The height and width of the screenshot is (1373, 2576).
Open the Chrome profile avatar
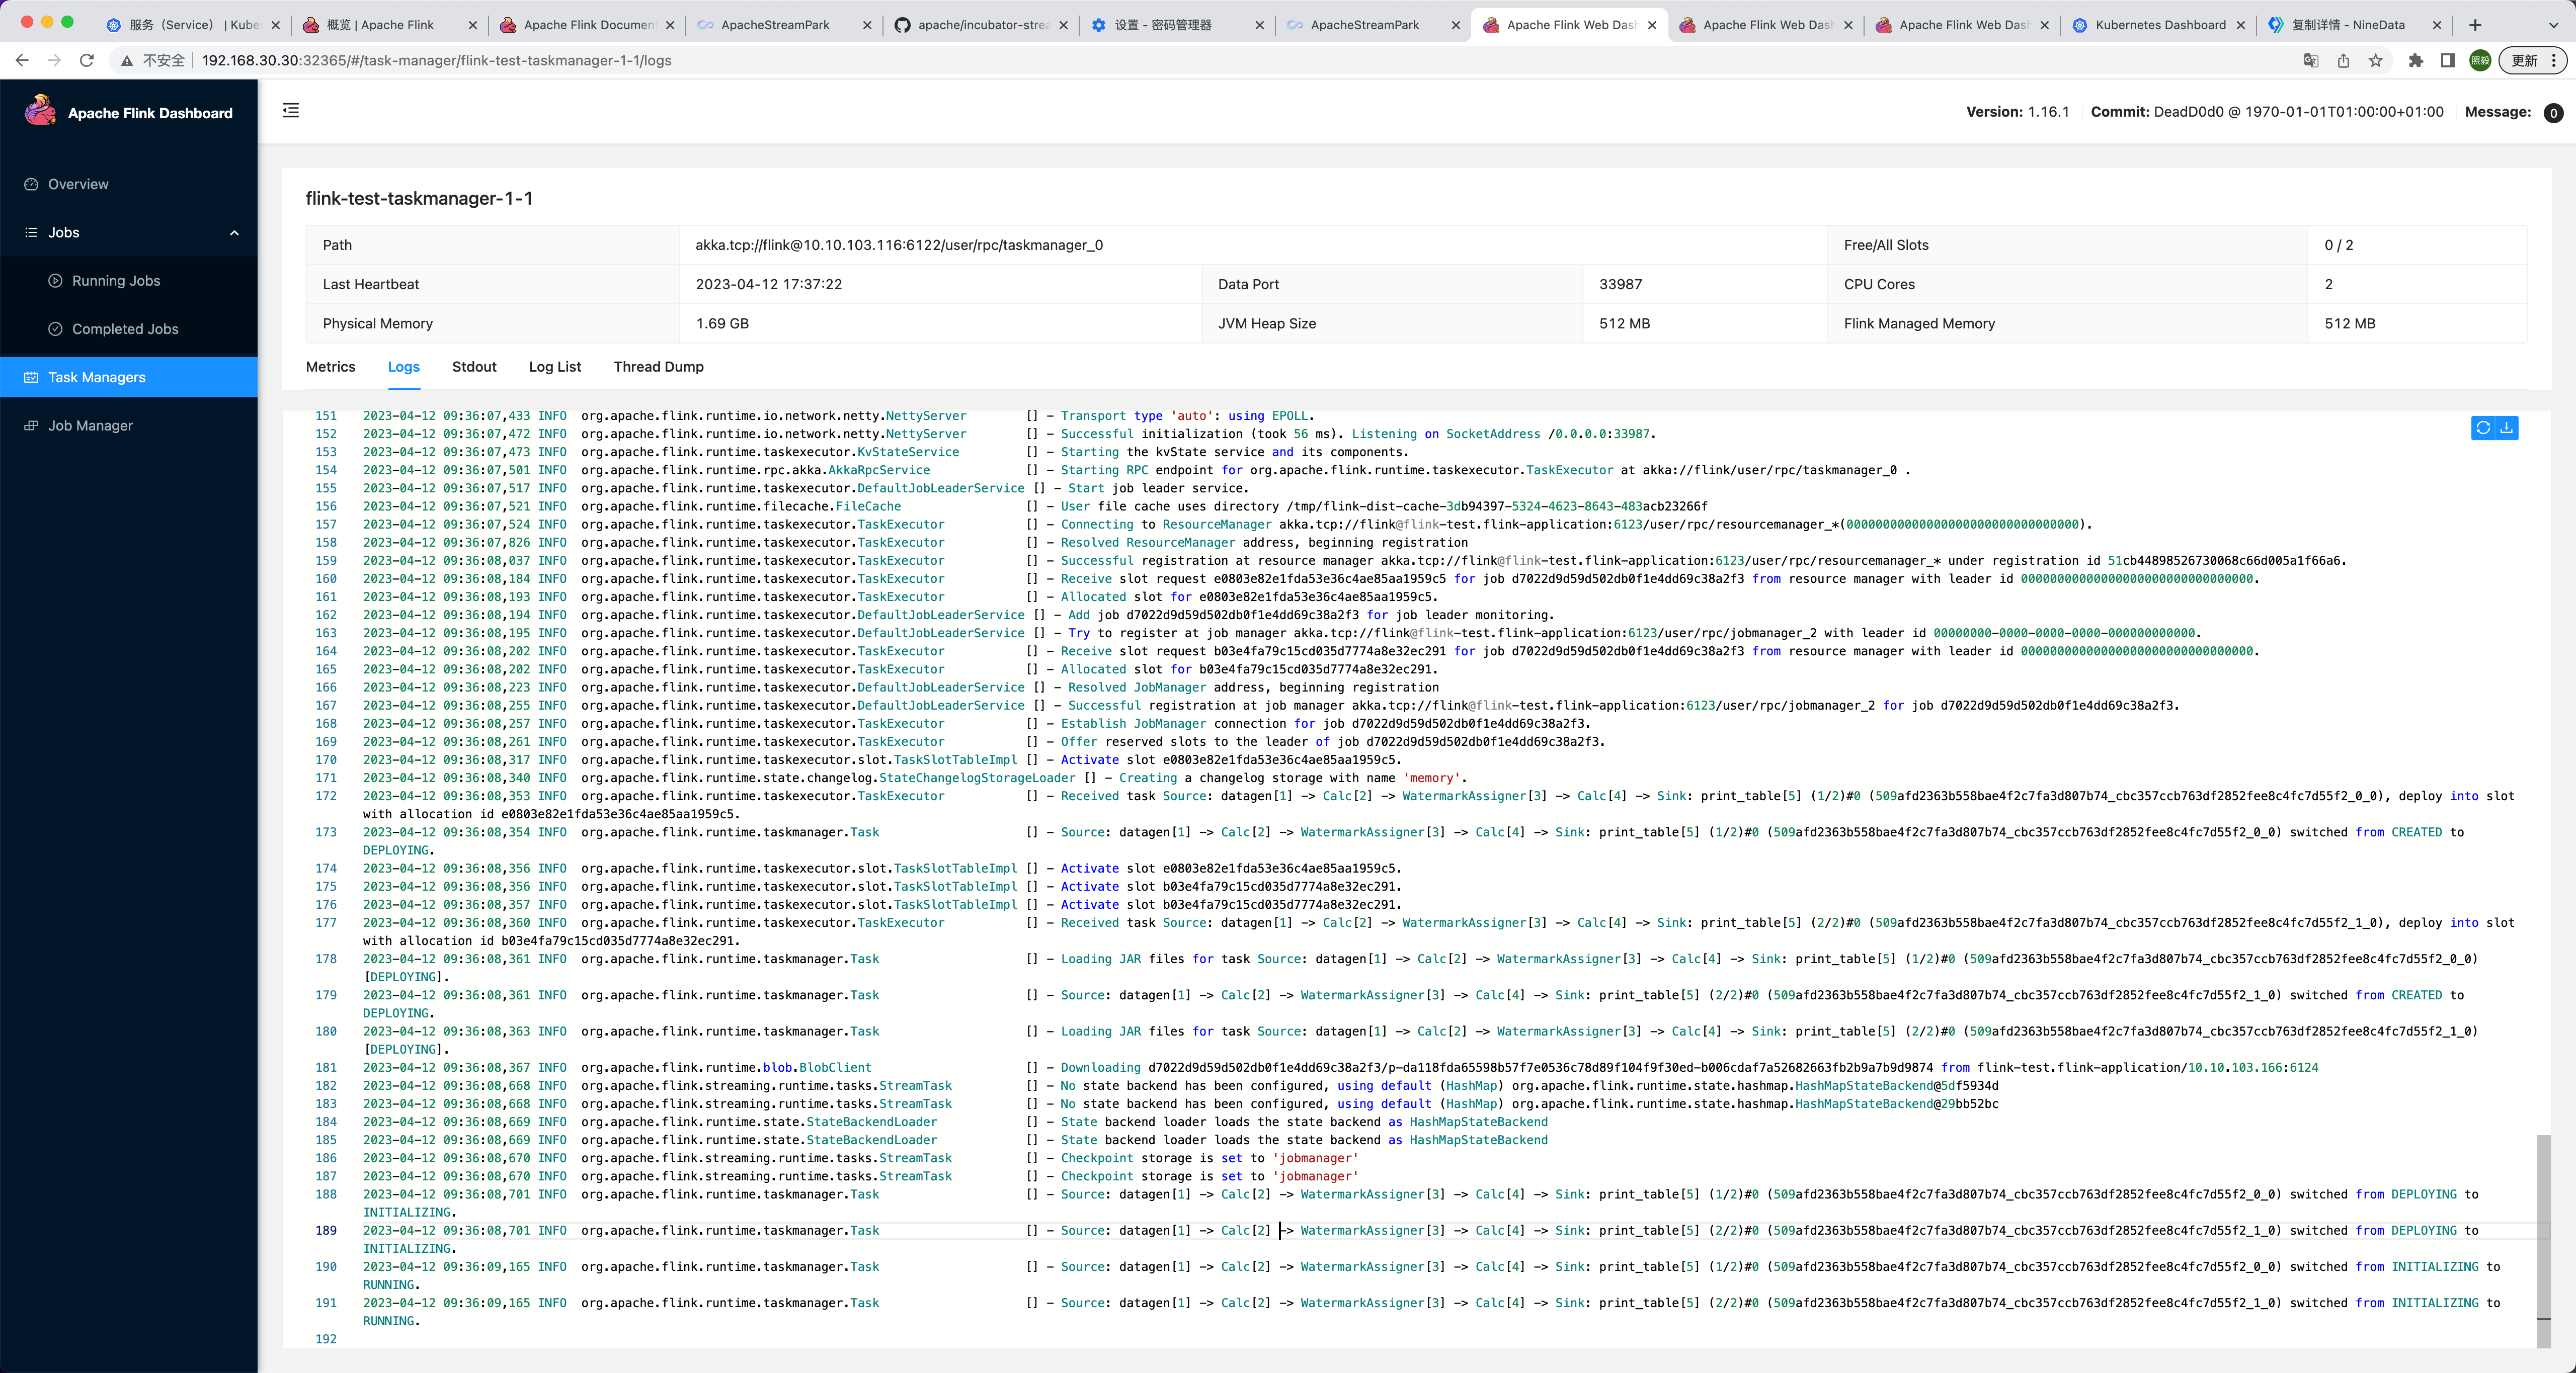2480,60
